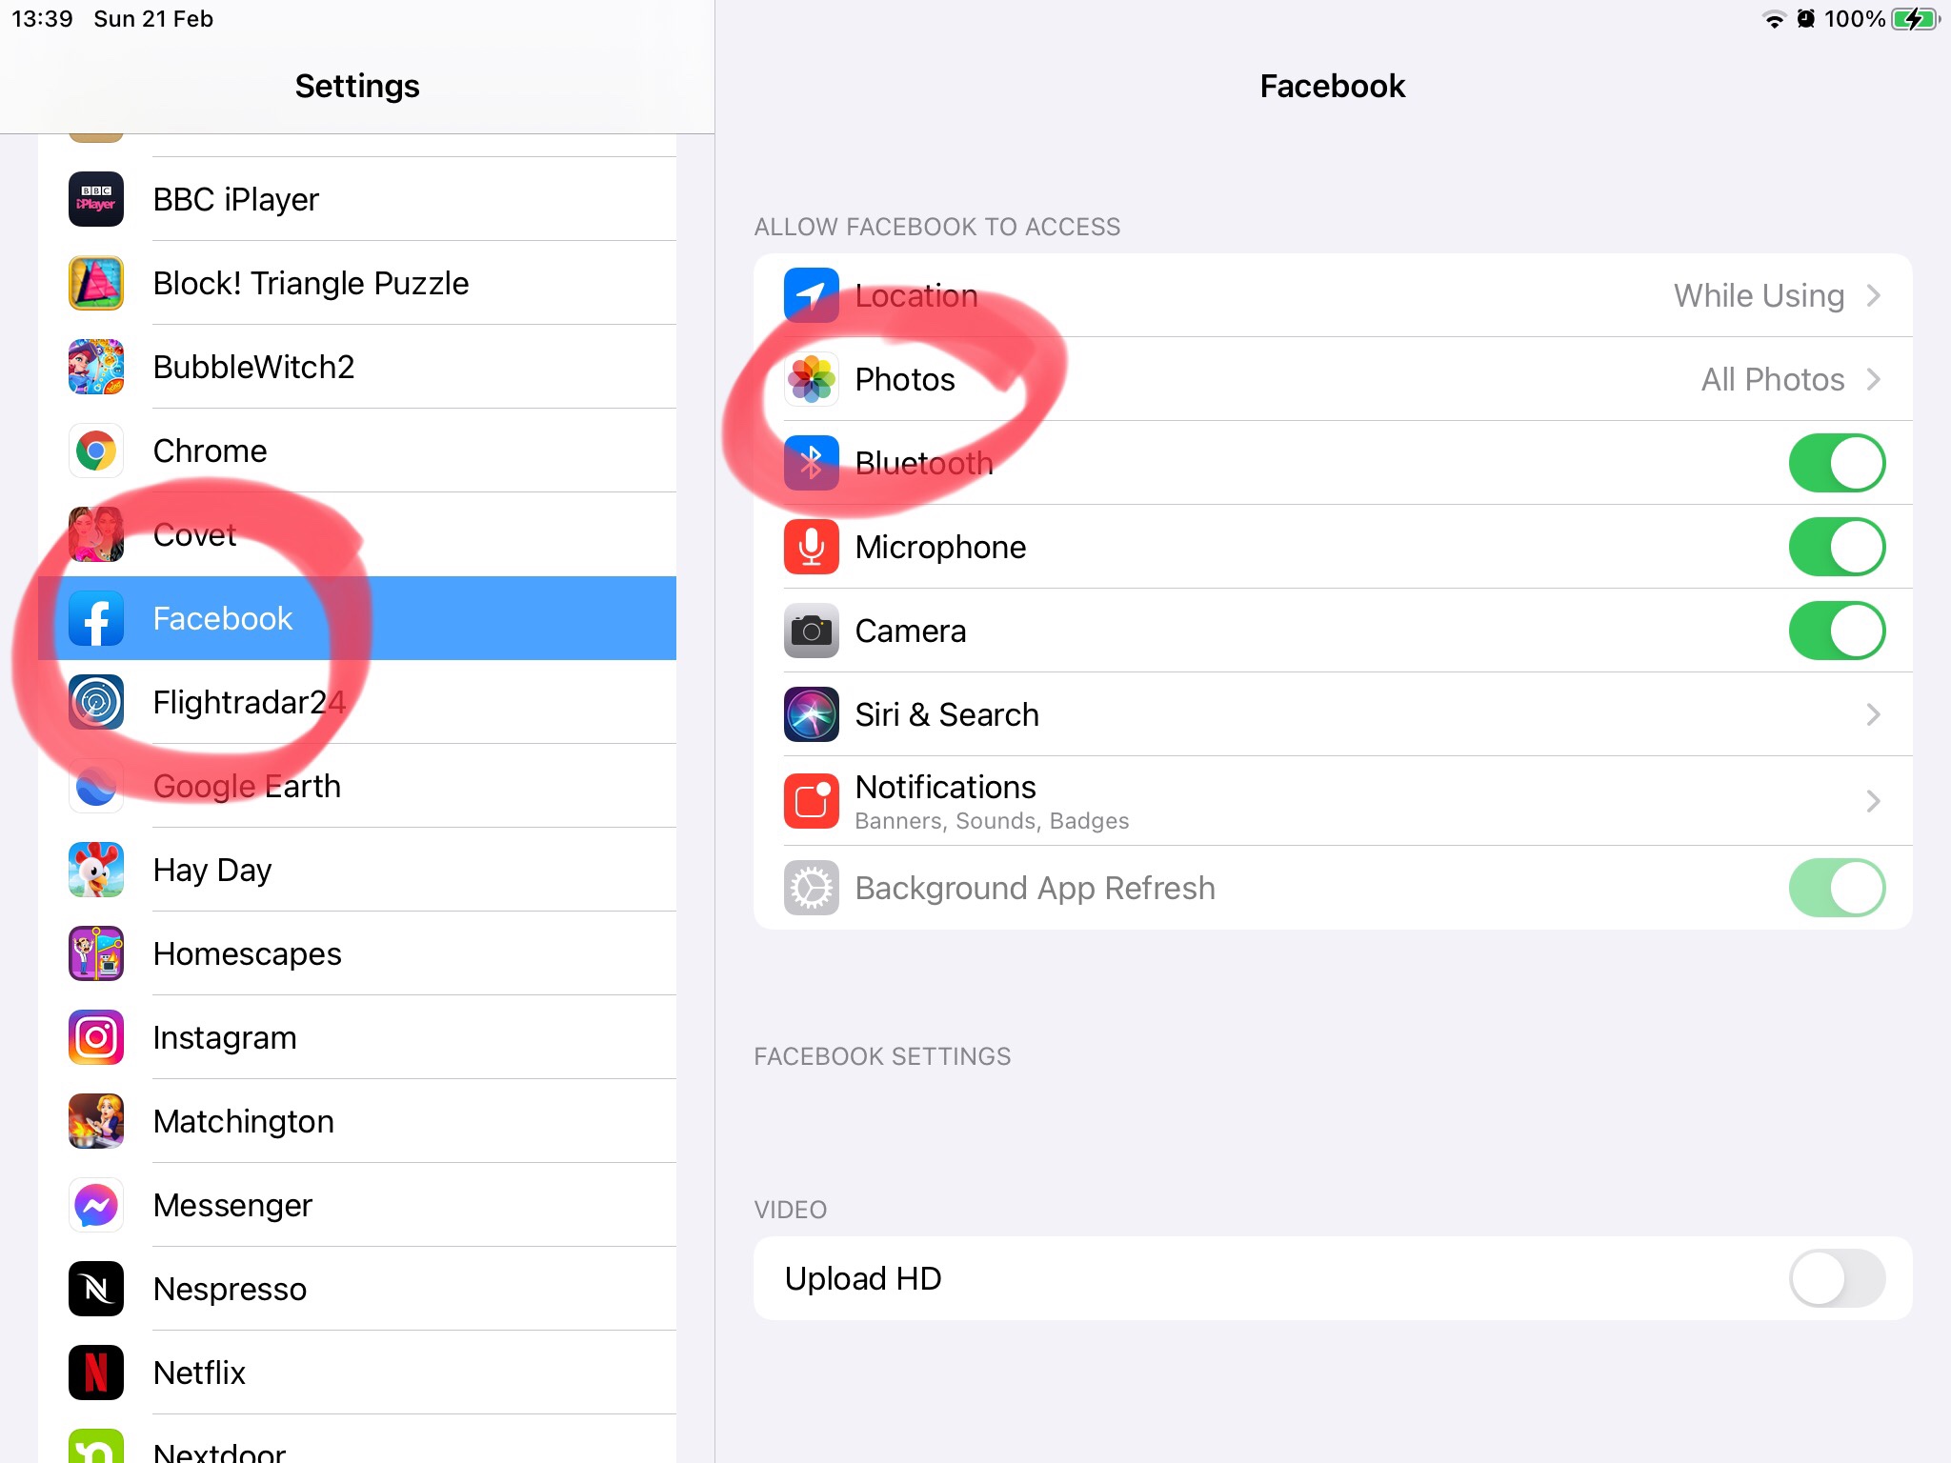Select the Instagram icon in the sidebar
Screen dimensions: 1951x1463
tap(96, 1037)
